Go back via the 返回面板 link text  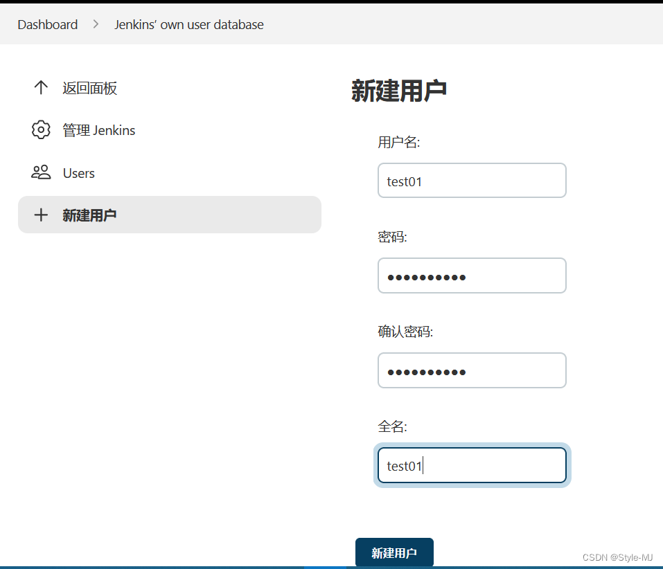tap(89, 88)
